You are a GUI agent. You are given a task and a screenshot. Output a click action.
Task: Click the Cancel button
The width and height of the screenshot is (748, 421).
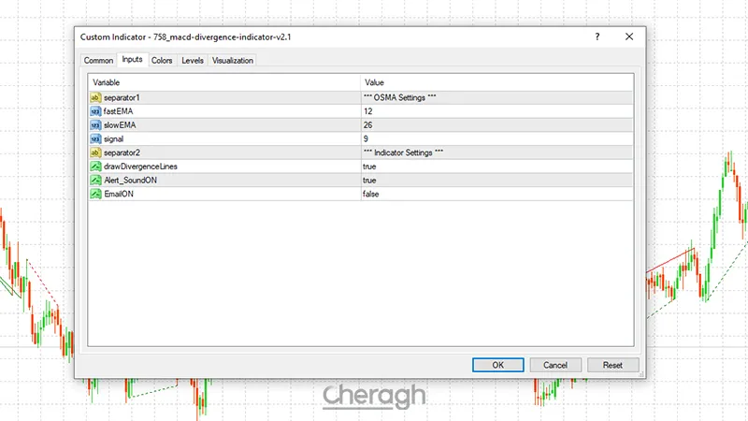point(555,365)
